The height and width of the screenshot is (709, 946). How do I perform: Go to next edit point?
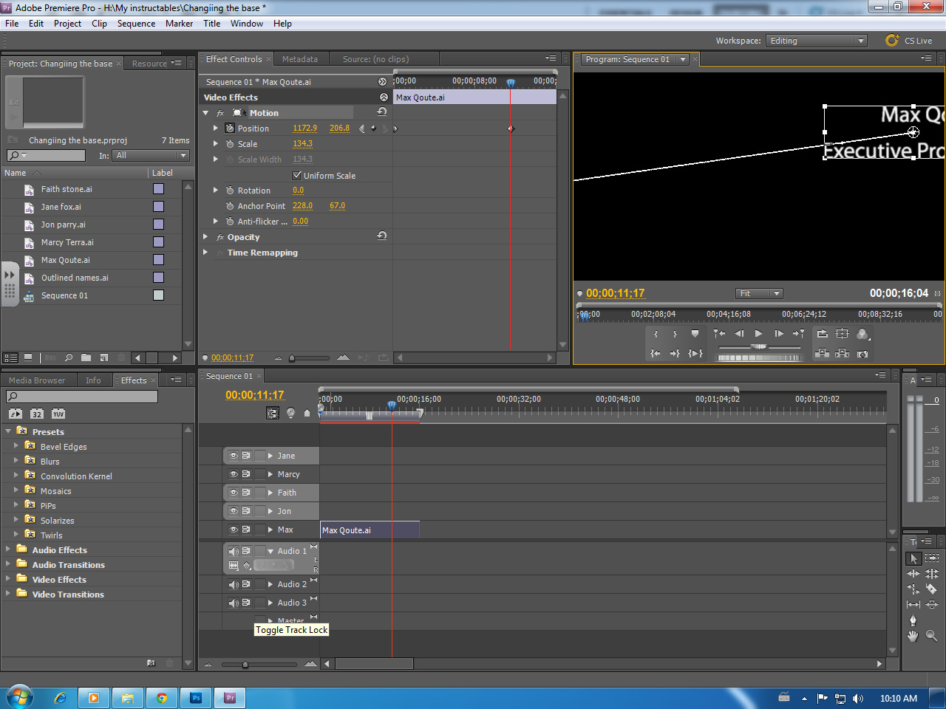point(798,334)
